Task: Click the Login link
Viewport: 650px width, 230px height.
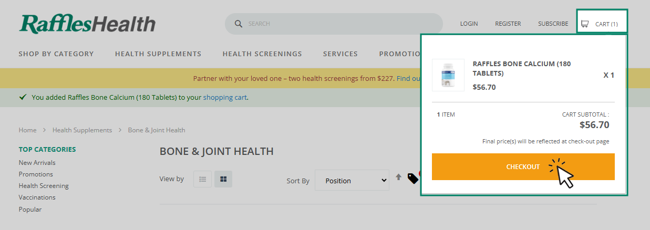Action: [x=469, y=24]
